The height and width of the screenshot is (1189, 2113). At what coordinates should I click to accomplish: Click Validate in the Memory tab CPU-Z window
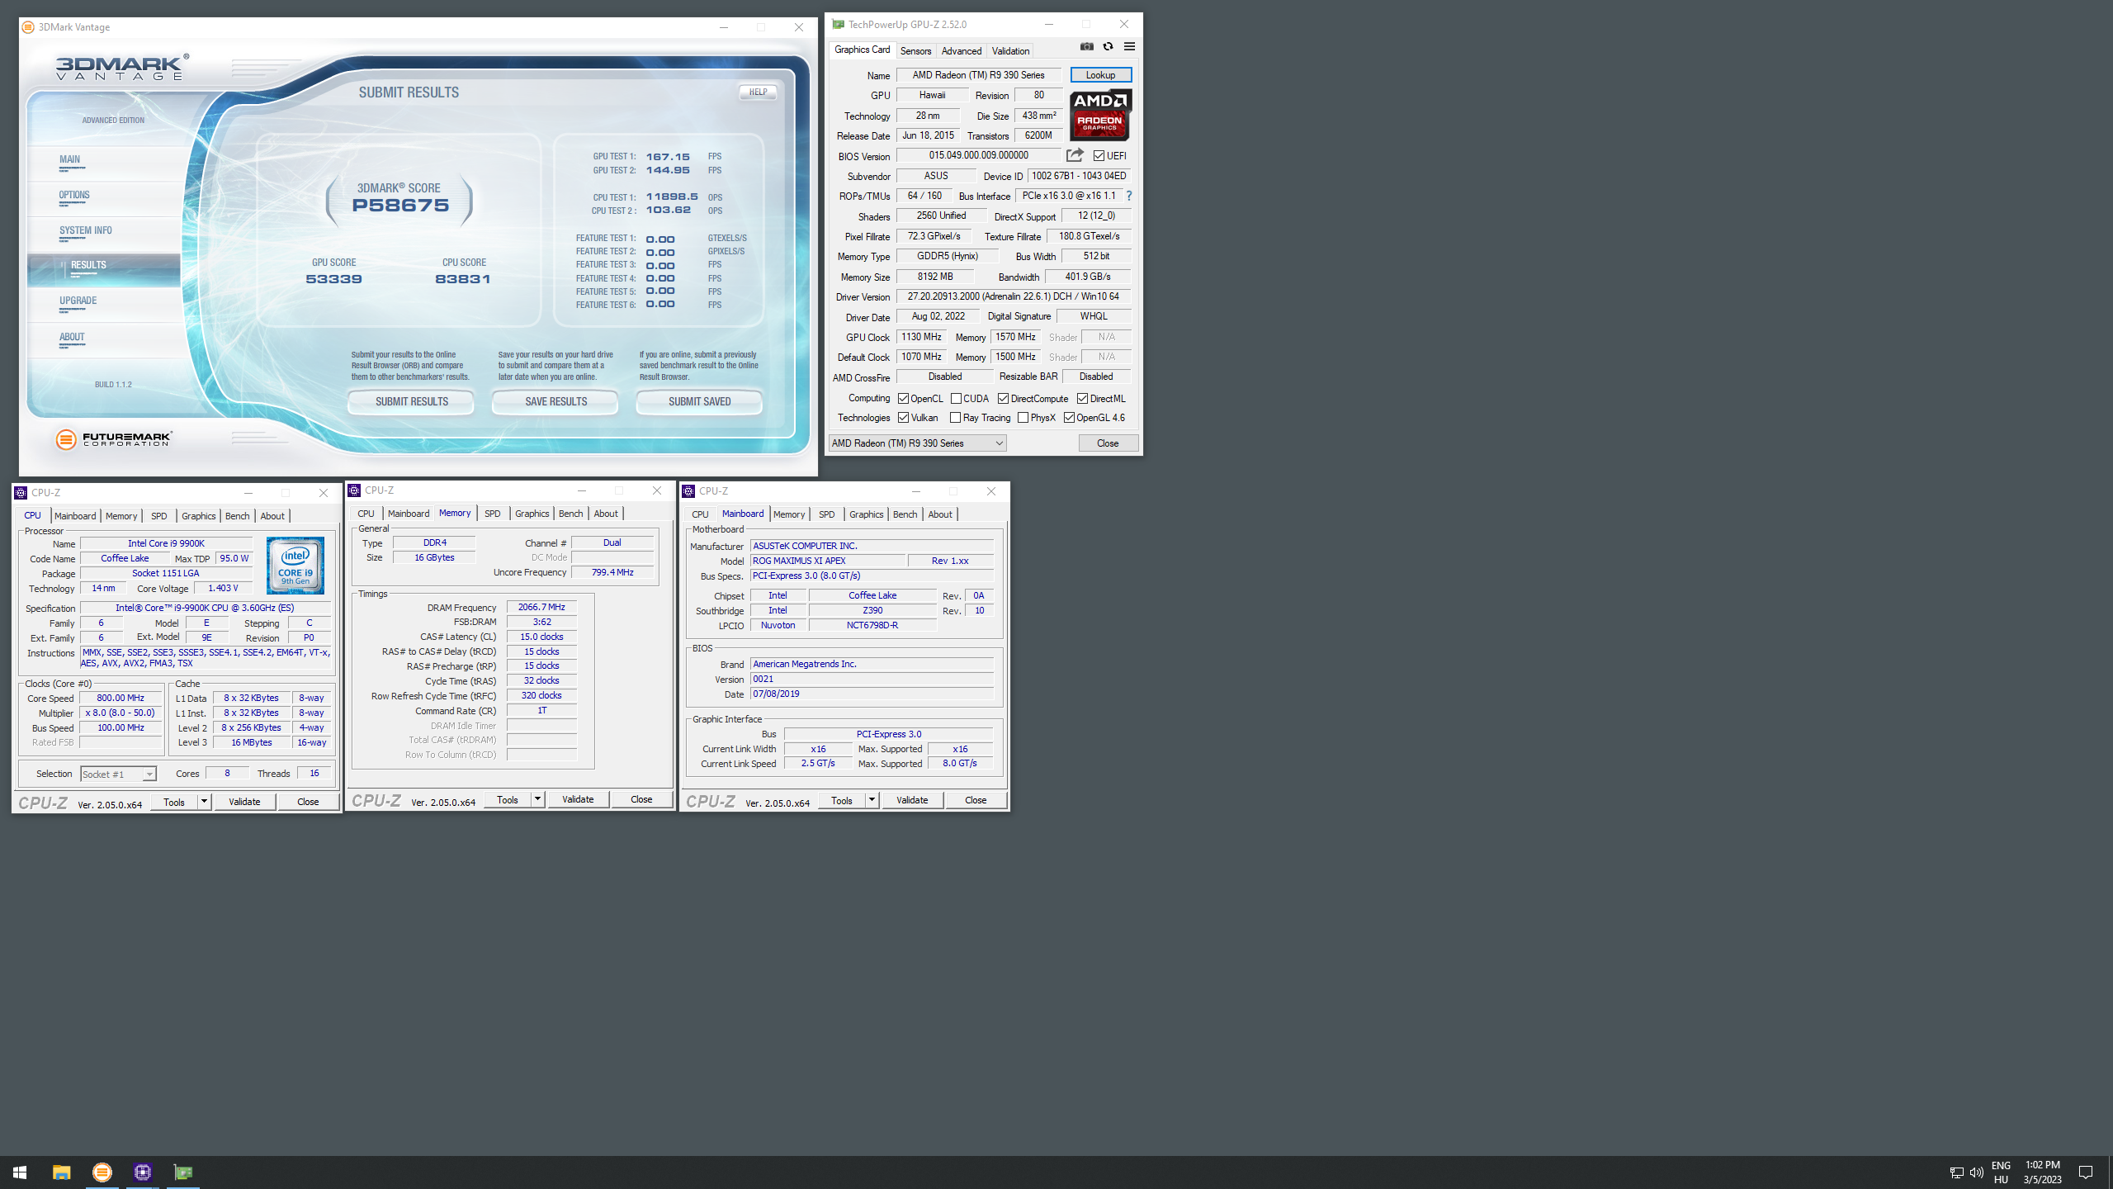[578, 799]
